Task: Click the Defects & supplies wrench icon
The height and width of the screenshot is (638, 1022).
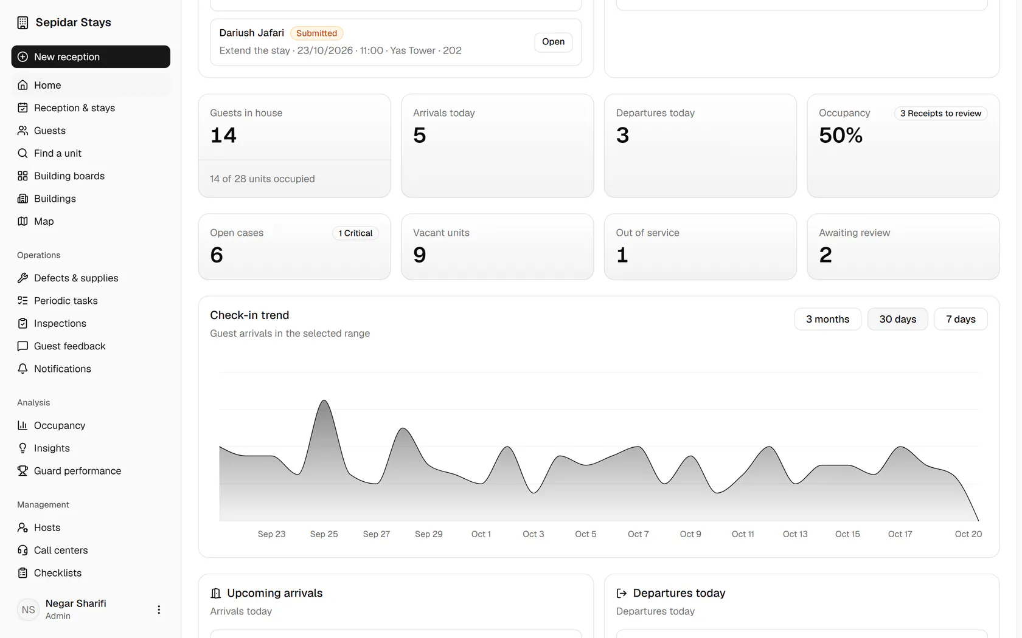Action: (23, 278)
